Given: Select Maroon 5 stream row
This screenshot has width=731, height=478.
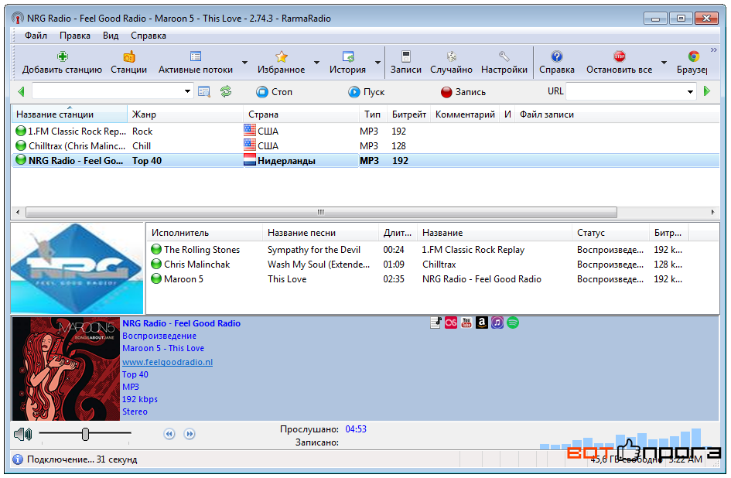Looking at the screenshot, I should point(432,279).
